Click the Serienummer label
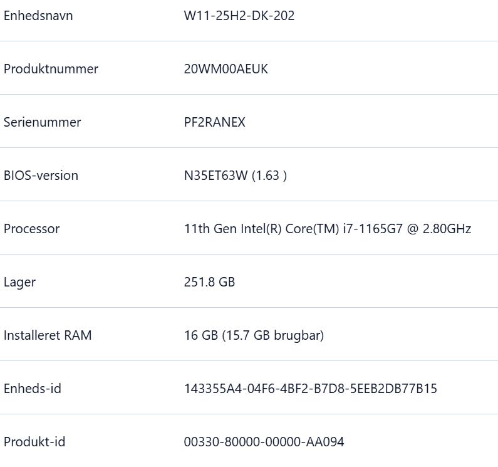The width and height of the screenshot is (498, 467). tap(42, 122)
